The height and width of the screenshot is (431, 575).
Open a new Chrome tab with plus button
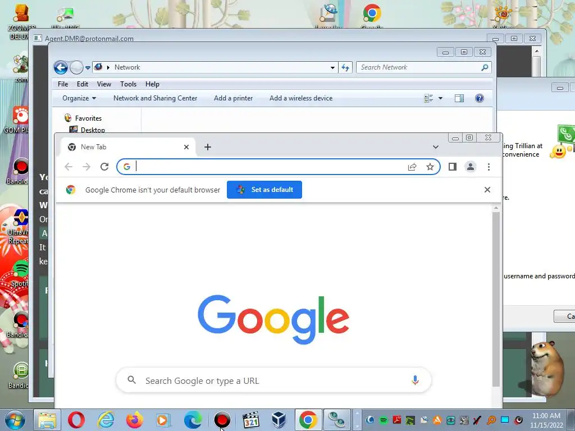click(208, 147)
